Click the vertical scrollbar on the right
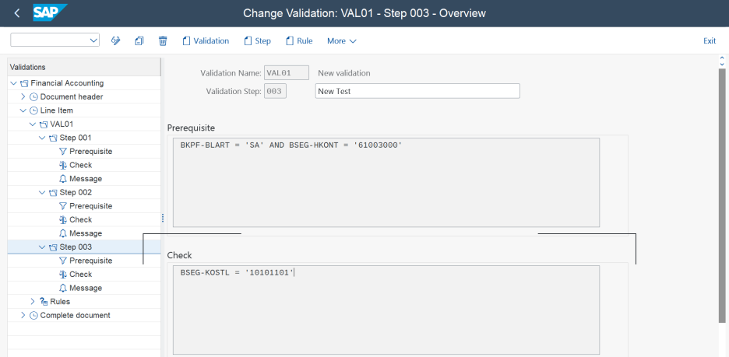The width and height of the screenshot is (729, 357). (721, 195)
